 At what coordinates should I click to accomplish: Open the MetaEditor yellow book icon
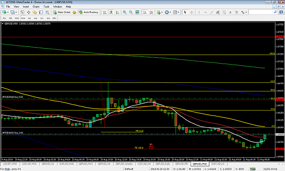[x=74, y=12]
